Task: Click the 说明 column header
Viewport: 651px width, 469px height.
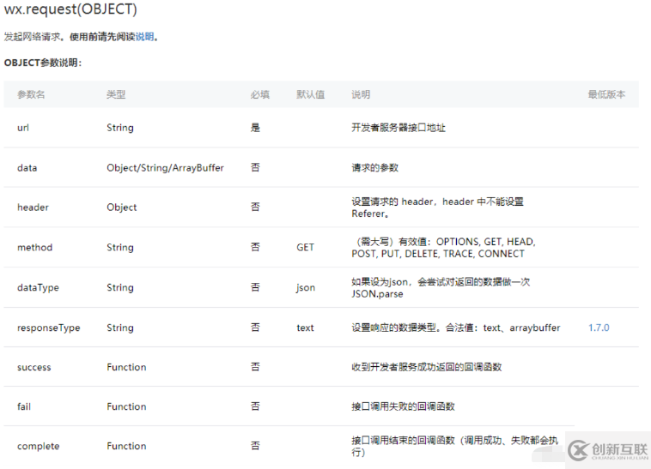Action: (361, 94)
